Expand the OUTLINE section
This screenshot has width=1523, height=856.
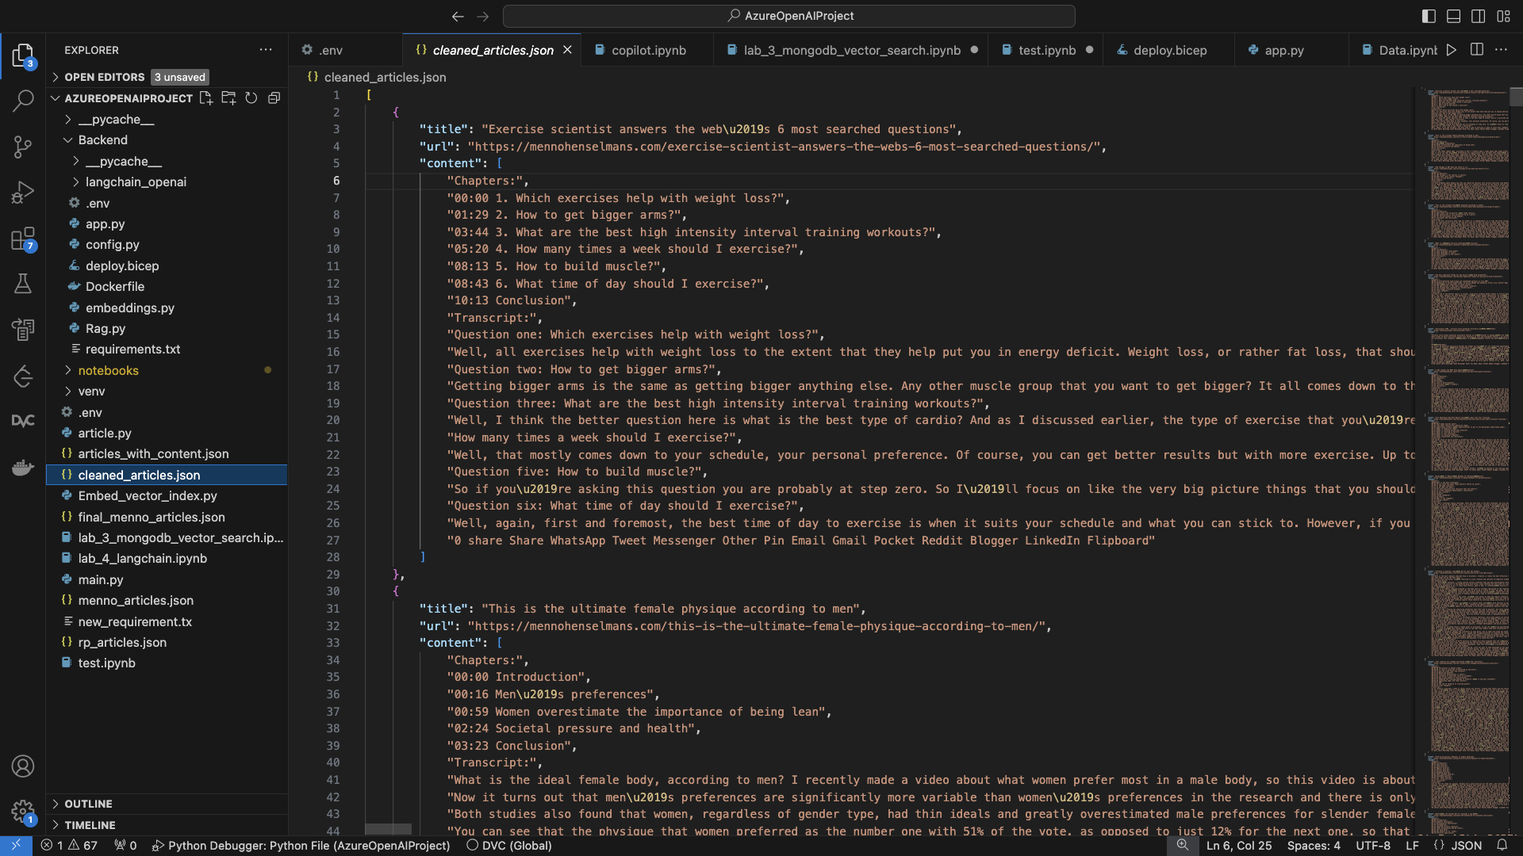tap(88, 804)
